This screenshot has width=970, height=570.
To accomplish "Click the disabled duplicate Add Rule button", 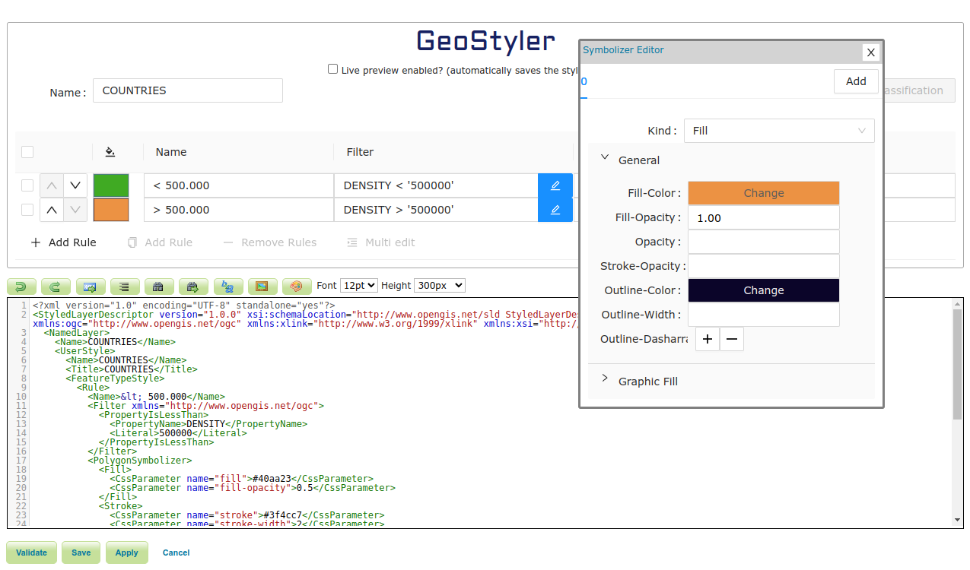I will pyautogui.click(x=160, y=242).
